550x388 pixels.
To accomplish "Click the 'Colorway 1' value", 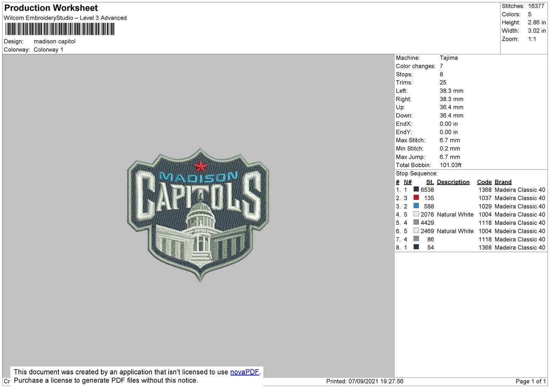I will [x=48, y=50].
